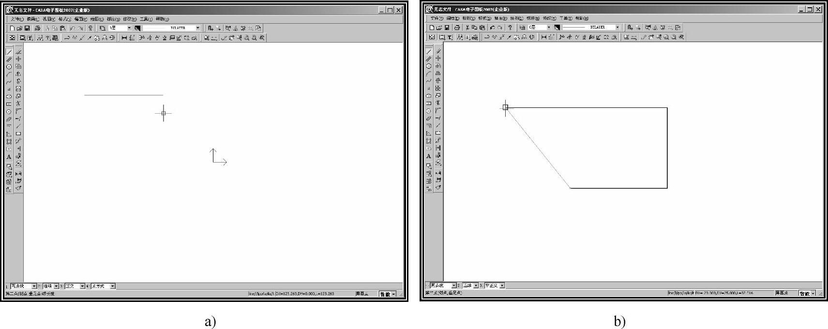Open 视图 menu in left window

(48, 19)
